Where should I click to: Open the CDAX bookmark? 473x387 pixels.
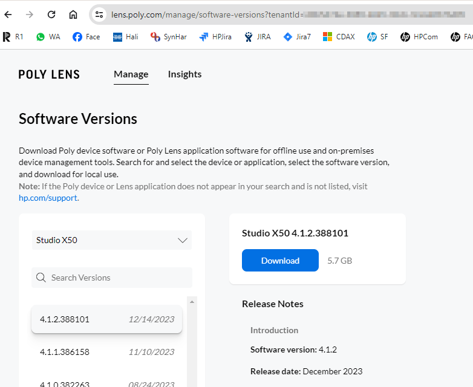coord(339,37)
